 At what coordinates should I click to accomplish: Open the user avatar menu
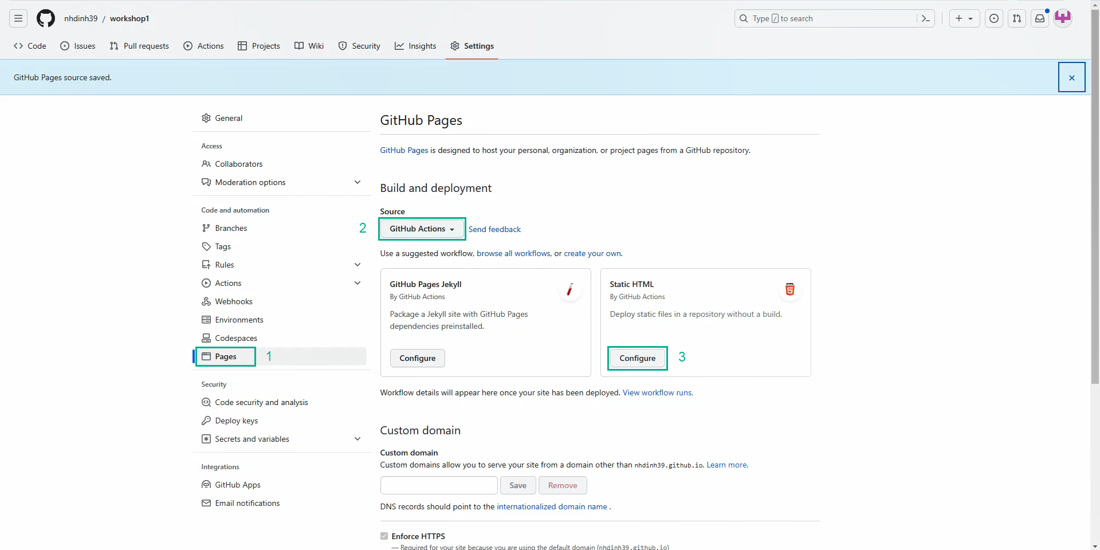click(1063, 18)
